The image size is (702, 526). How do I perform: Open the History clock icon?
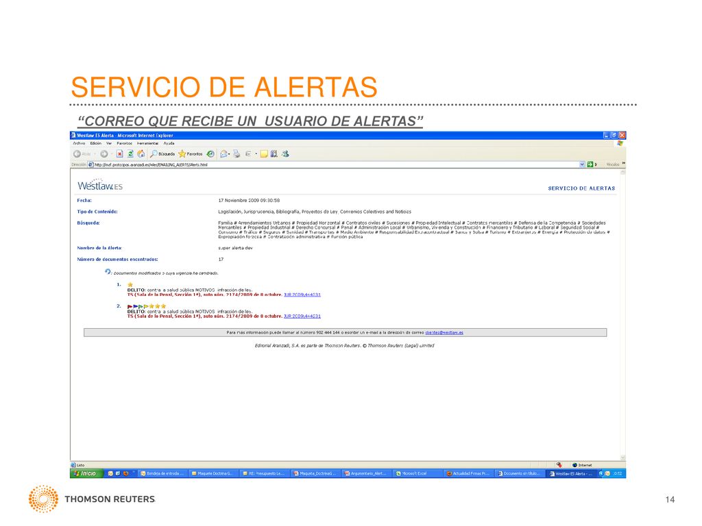pos(210,154)
